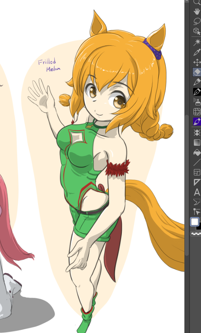Select the Gradient tool
Screen dimensions: 201x333
(197, 143)
